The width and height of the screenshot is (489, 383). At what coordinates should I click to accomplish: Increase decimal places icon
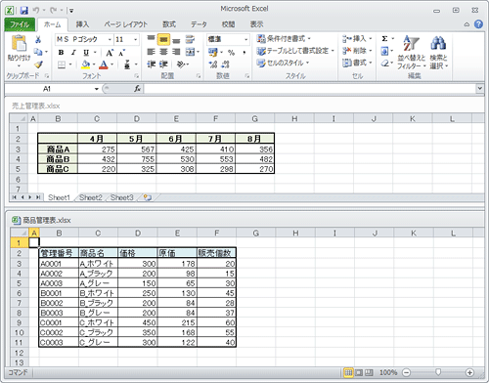coord(213,64)
